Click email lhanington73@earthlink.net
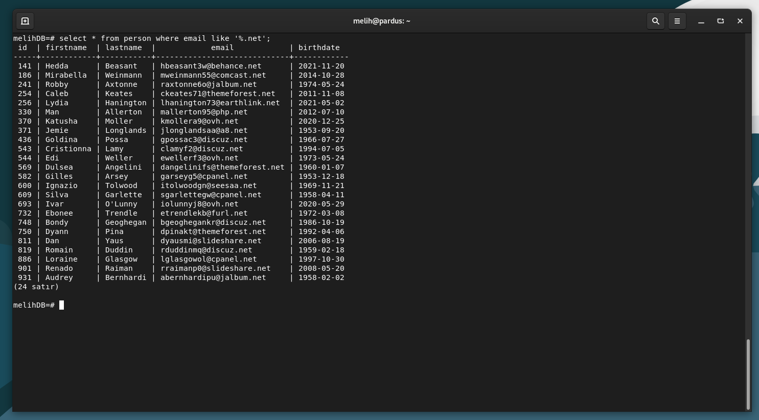Image resolution: width=759 pixels, height=420 pixels. click(x=220, y=103)
